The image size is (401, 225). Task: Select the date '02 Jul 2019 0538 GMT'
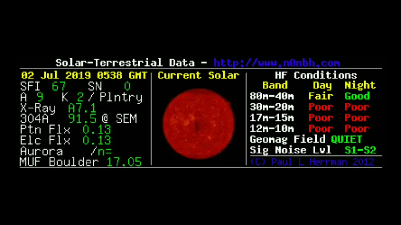84,76
